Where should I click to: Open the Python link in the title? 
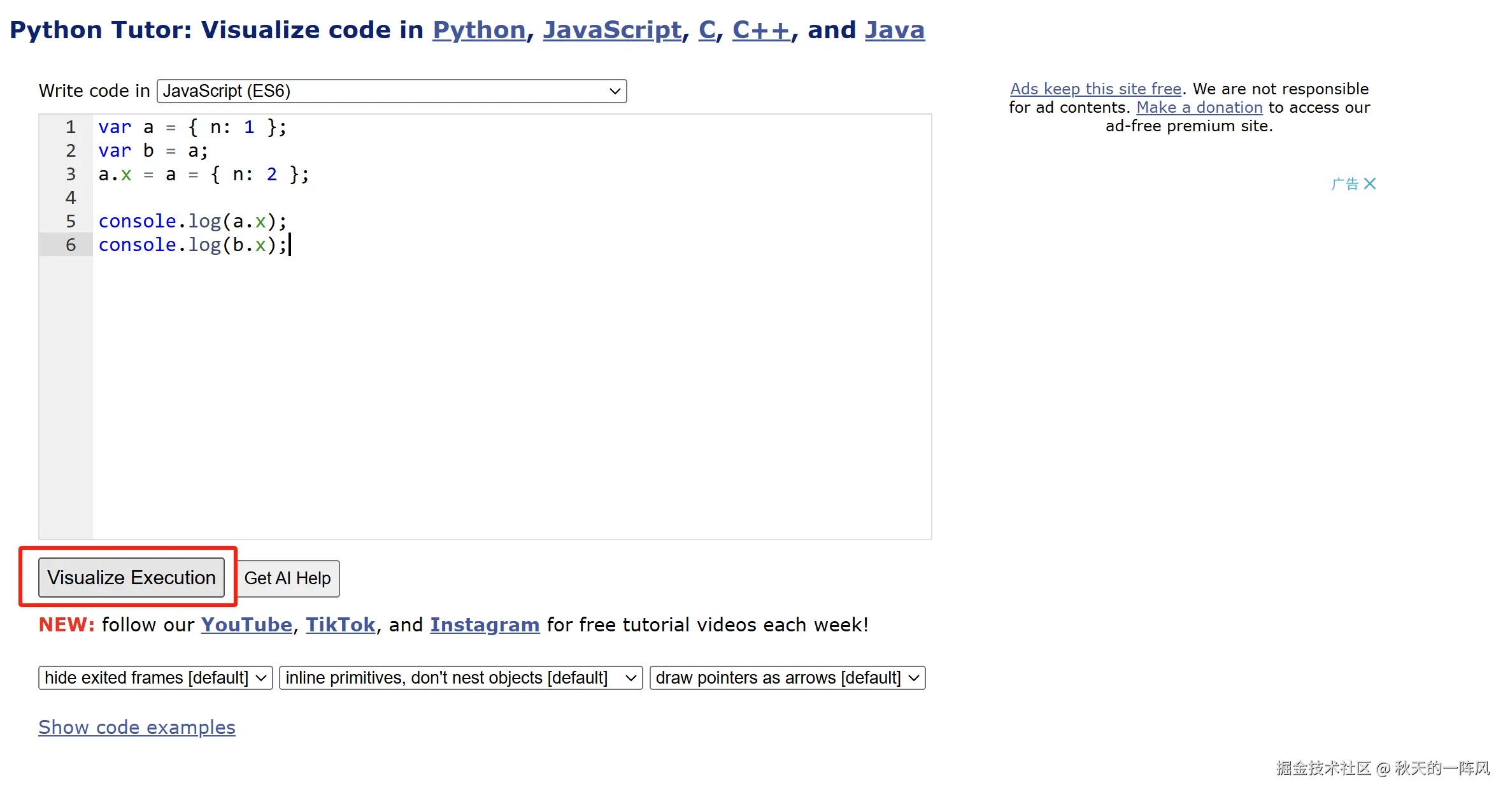[x=479, y=30]
